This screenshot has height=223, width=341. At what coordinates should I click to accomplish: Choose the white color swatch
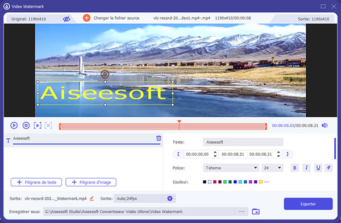pyautogui.click(x=210, y=182)
